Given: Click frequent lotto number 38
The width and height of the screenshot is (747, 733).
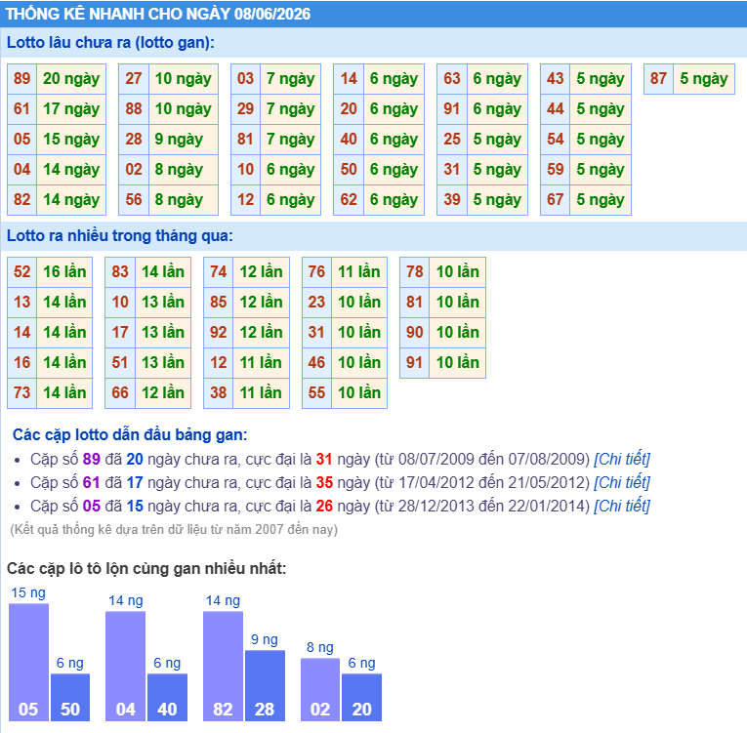Looking at the screenshot, I should (219, 393).
